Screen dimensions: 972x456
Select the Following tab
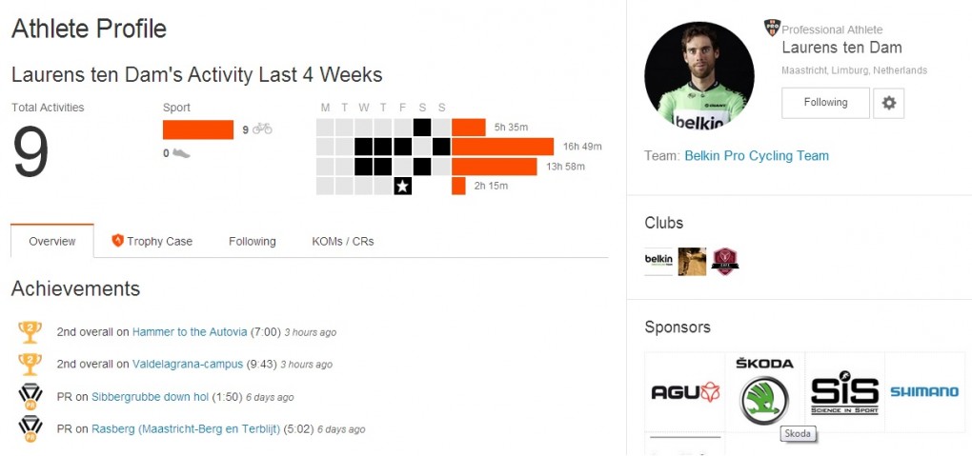(253, 241)
